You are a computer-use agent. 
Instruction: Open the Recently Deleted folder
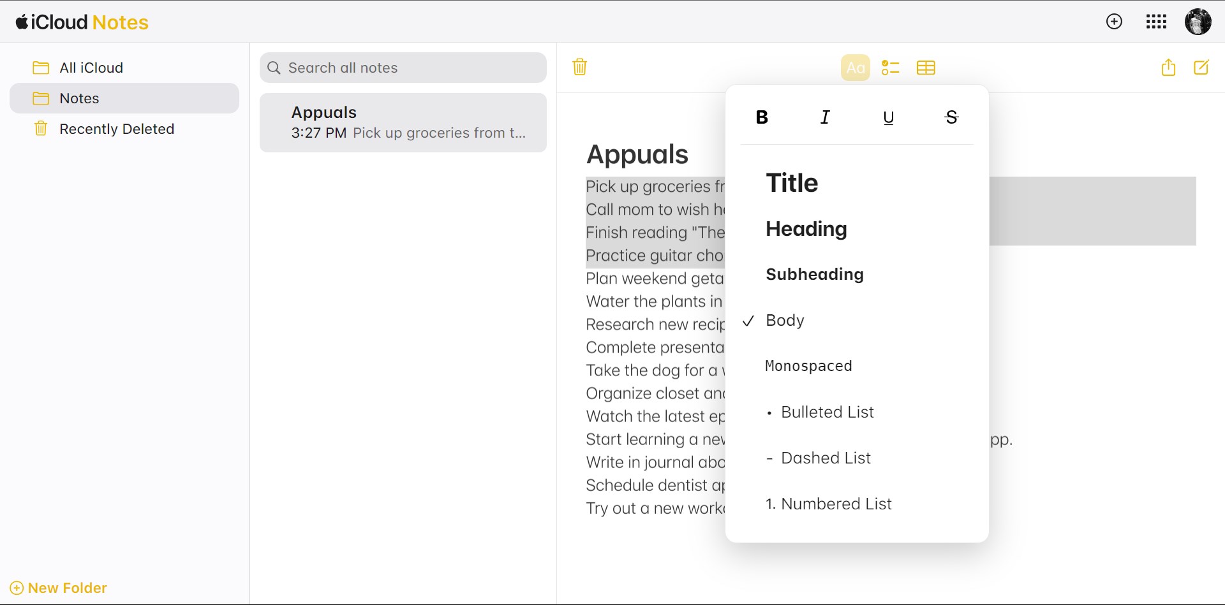124,129
